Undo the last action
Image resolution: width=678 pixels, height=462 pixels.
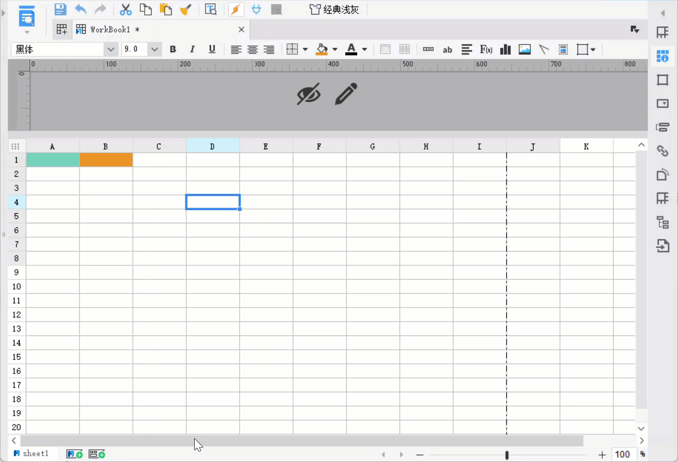[81, 9]
